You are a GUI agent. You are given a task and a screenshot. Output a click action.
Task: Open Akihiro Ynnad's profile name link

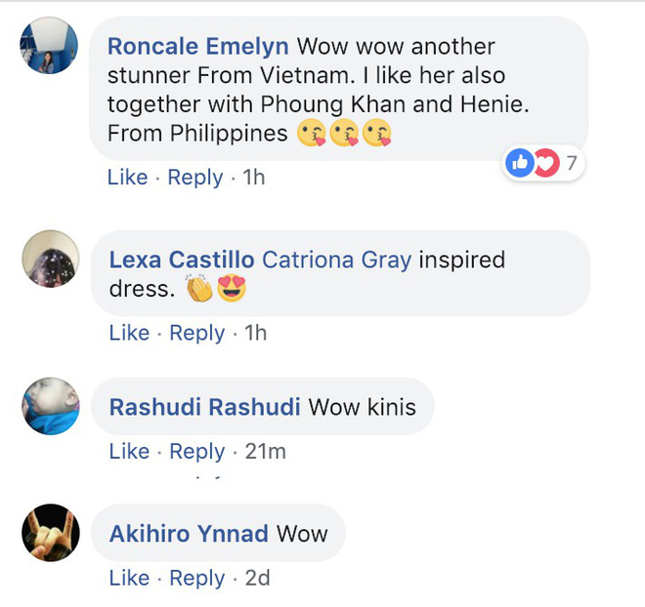[x=189, y=534]
